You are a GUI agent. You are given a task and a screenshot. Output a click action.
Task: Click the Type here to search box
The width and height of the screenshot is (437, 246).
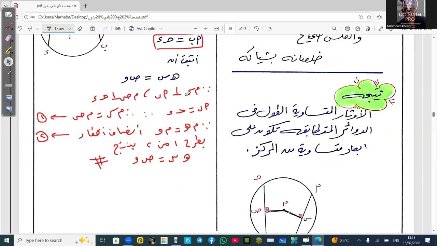pos(55,240)
